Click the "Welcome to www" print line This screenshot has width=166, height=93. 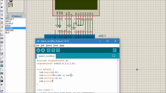point(56,75)
